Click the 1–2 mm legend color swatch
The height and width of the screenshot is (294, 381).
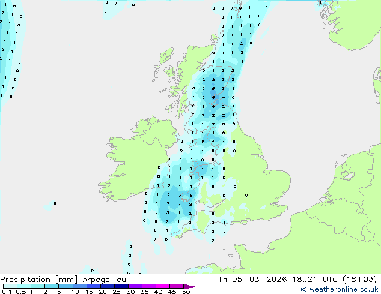(x=38, y=286)
